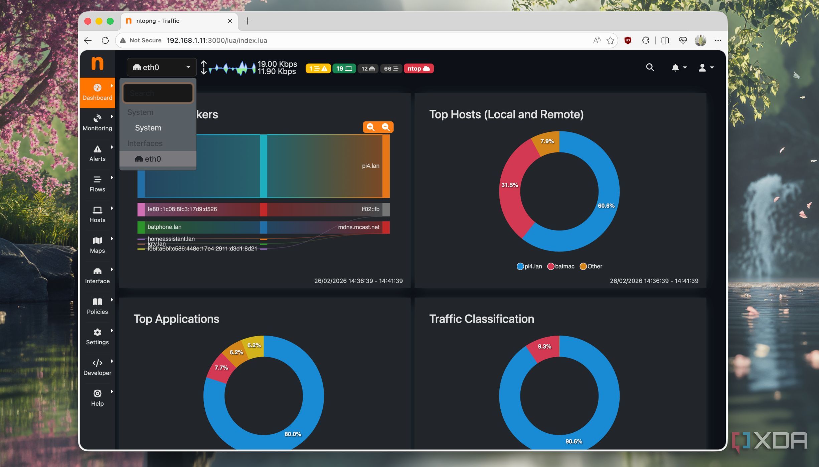Open the Help sidebar section
The height and width of the screenshot is (467, 819).
tap(97, 398)
